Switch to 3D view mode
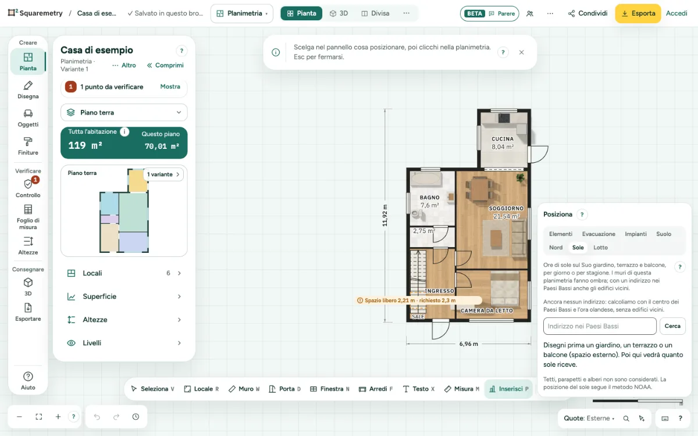This screenshot has height=436, width=698. [x=339, y=13]
